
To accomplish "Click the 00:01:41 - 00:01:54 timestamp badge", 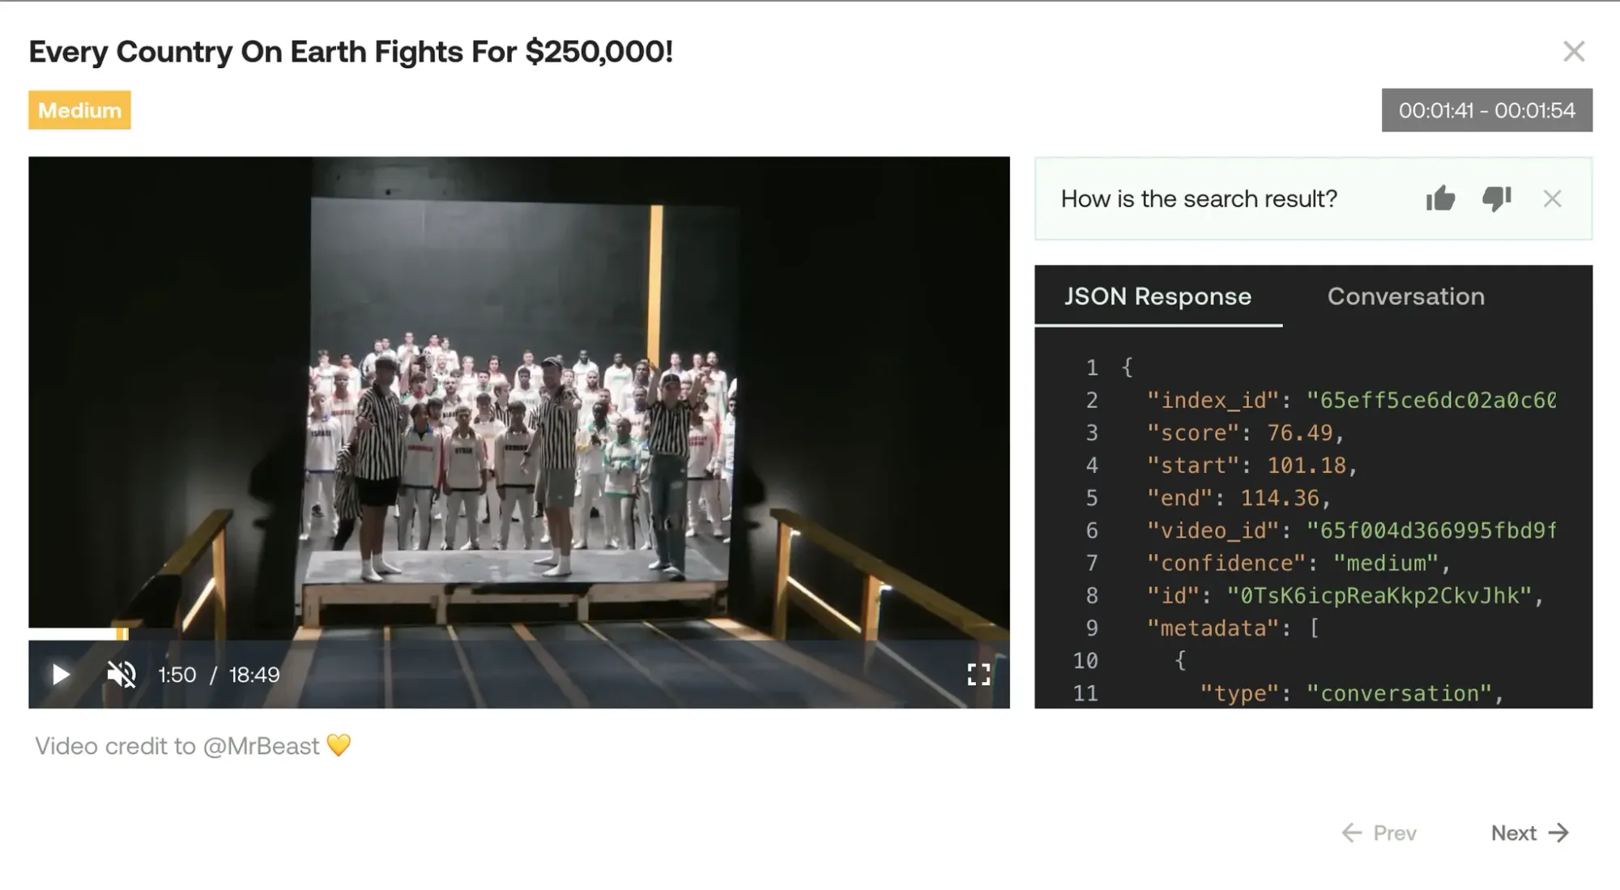I will coord(1486,110).
